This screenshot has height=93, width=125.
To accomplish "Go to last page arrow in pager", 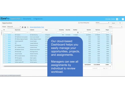I will (110, 68).
